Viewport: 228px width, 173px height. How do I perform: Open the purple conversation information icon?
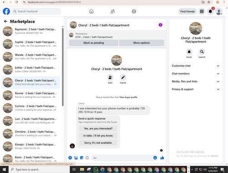(161, 25)
